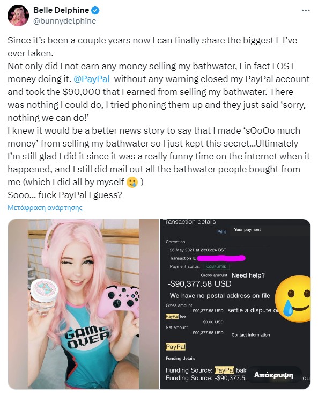Open the pink-haired girl photo
The width and height of the screenshot is (318, 393).
coord(83,304)
